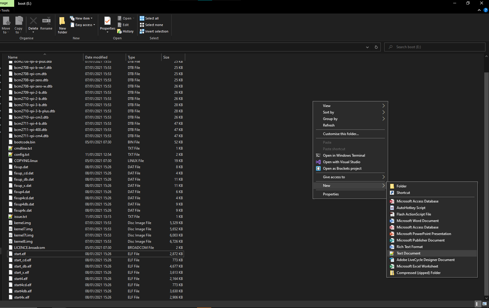The height and width of the screenshot is (308, 489).
Task: Open the New item dropdown
Action: (81, 18)
